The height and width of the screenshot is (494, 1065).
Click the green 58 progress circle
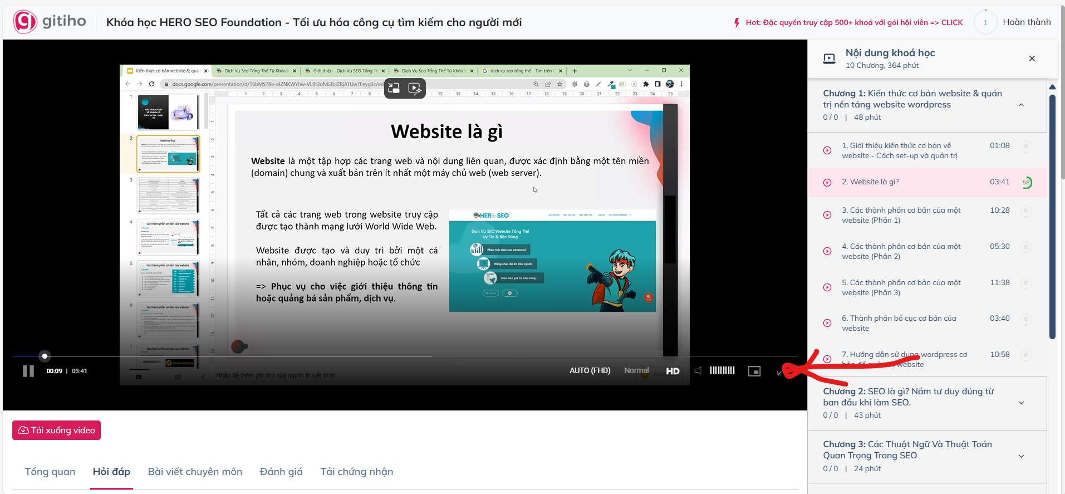(x=1026, y=182)
